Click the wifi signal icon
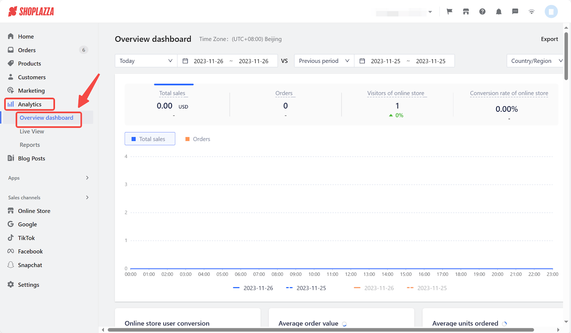The image size is (571, 333). pyautogui.click(x=532, y=11)
